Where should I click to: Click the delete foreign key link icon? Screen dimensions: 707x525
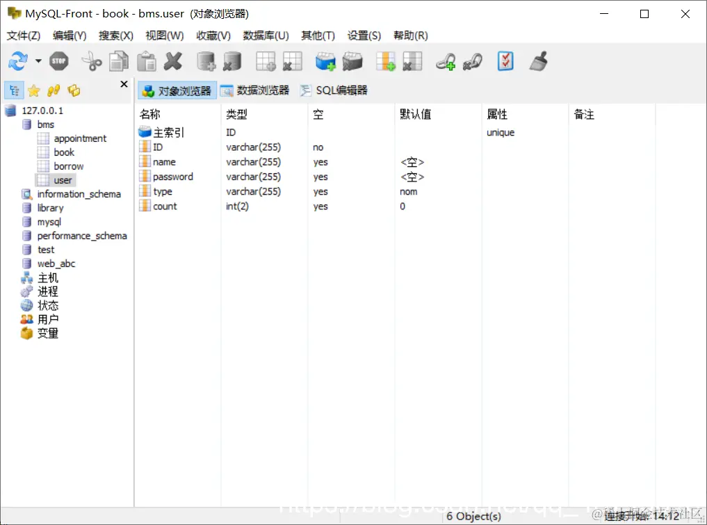point(473,61)
